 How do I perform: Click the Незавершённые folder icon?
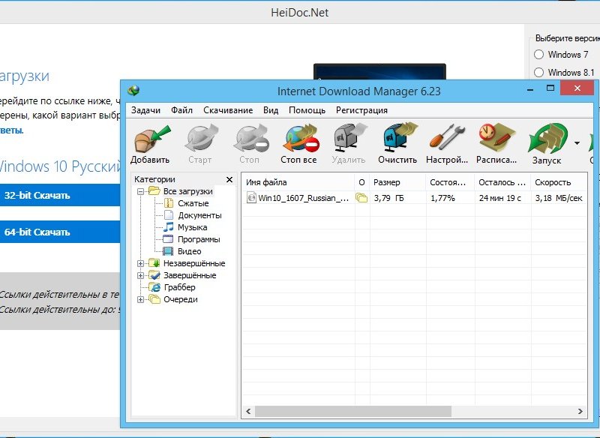click(154, 262)
